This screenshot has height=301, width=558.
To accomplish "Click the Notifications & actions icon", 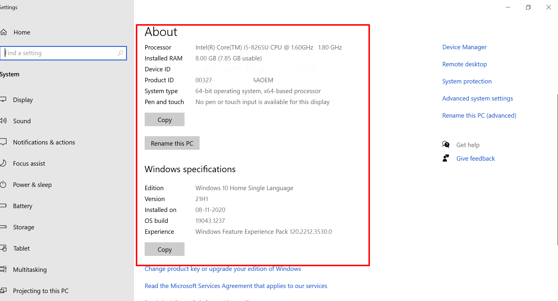I will pos(4,142).
